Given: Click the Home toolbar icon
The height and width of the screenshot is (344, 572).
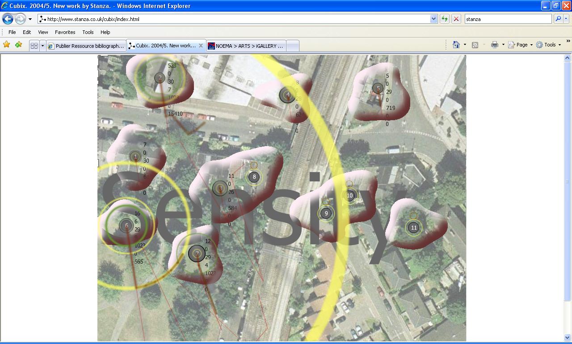Looking at the screenshot, I should coord(456,45).
